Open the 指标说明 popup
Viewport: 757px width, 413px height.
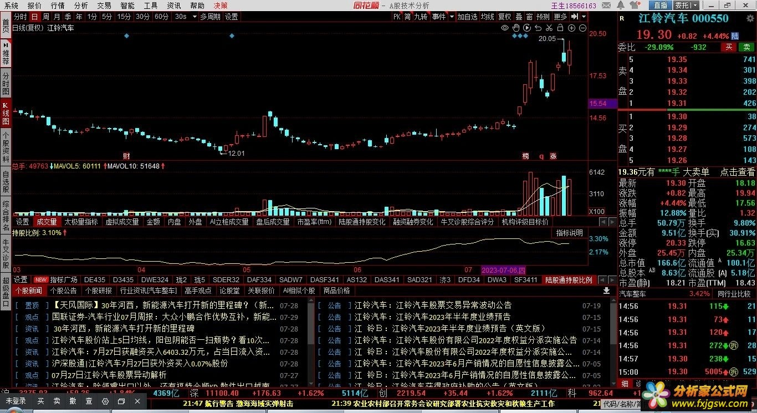(x=569, y=233)
